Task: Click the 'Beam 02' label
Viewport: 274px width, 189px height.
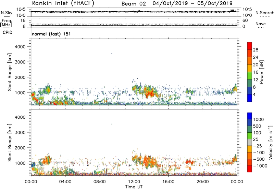Action: click(x=134, y=4)
